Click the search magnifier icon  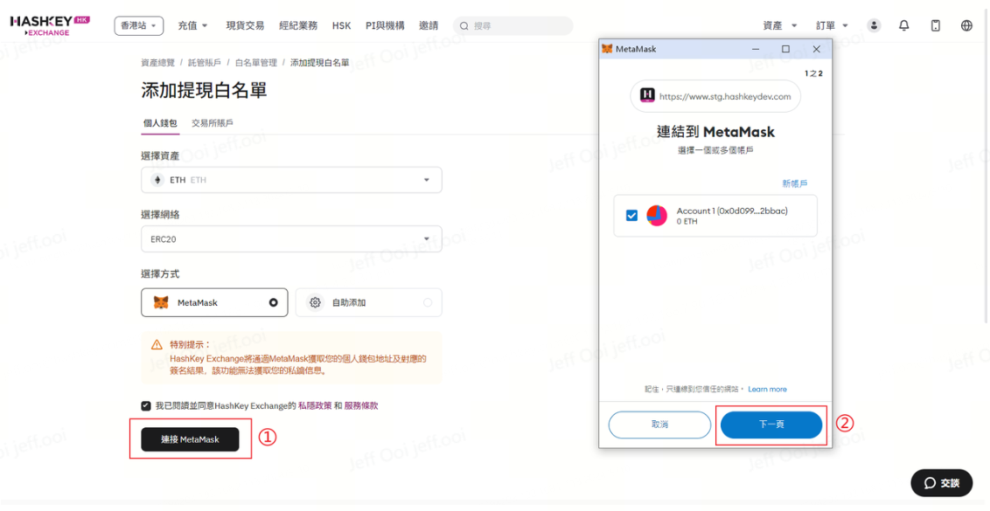tap(464, 26)
